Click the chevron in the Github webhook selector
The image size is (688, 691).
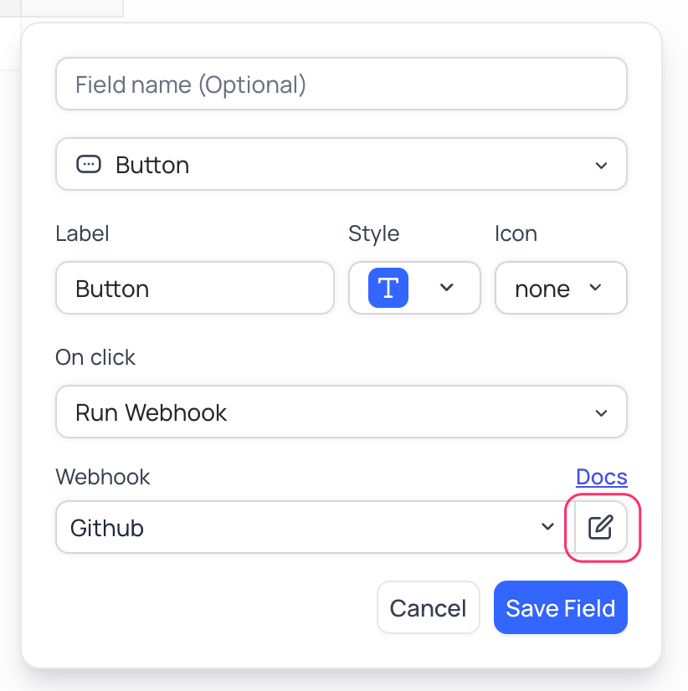click(548, 527)
